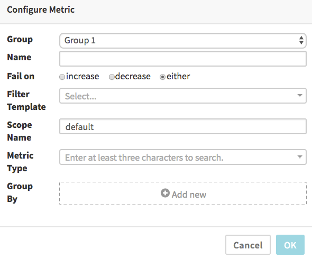Focus the empty Name text field

pyautogui.click(x=182, y=59)
